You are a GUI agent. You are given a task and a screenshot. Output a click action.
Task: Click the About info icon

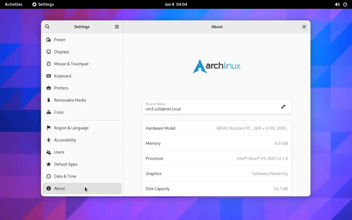[49, 188]
